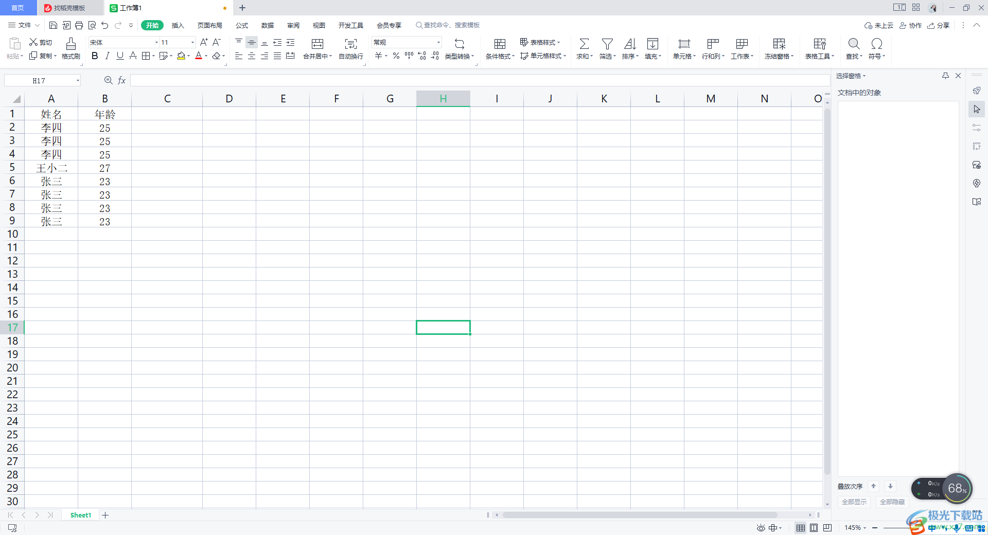Toggle right horizontal text alignment
988x535 pixels.
pyautogui.click(x=264, y=56)
